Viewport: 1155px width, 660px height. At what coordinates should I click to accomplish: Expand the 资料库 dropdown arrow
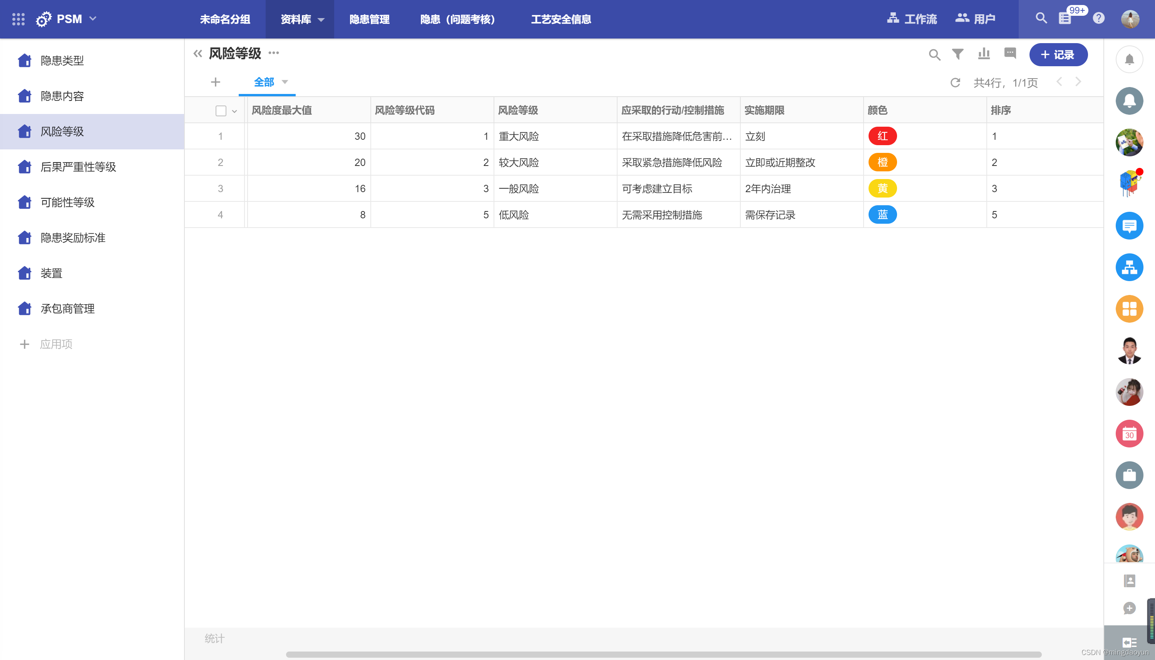coord(321,20)
